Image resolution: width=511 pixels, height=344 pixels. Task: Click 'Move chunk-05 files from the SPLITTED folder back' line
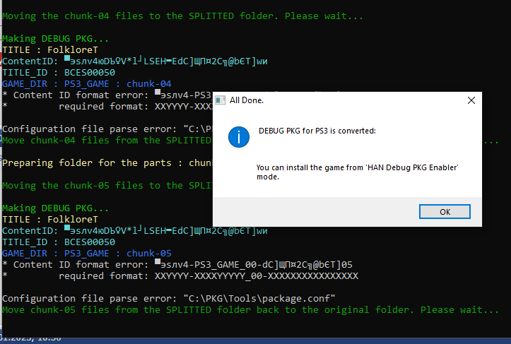pyautogui.click(x=250, y=310)
